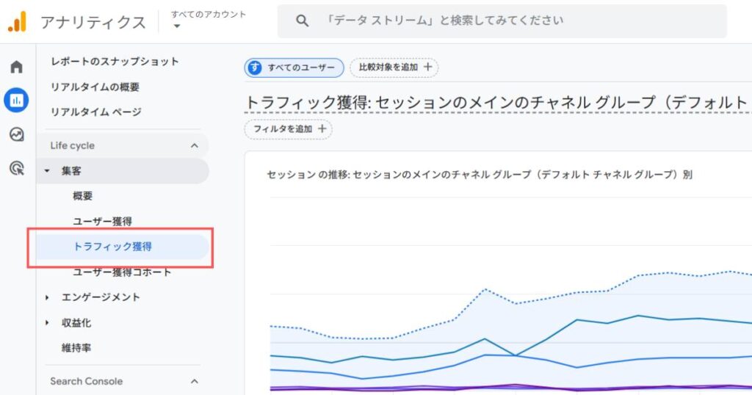Collapse the Life cycle section
The width and height of the screenshot is (752, 395).
tap(194, 145)
